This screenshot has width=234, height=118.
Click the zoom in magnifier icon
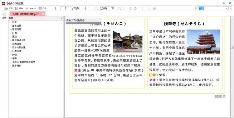(119, 8)
